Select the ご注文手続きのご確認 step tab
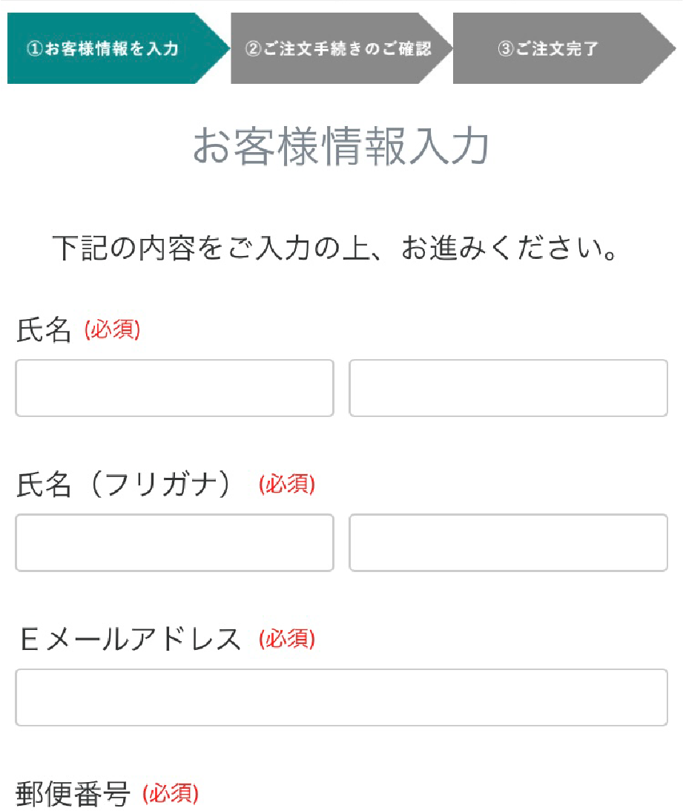 coord(338,49)
